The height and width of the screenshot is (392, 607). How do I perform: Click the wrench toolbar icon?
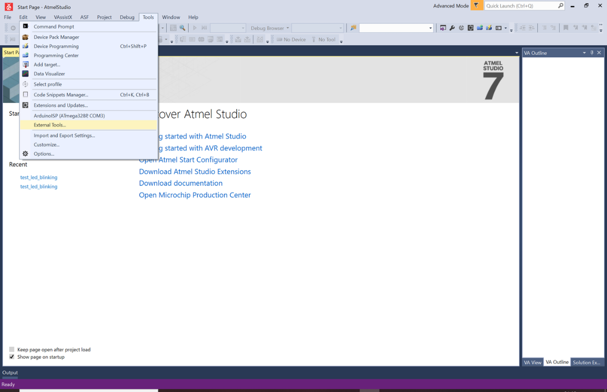click(452, 28)
